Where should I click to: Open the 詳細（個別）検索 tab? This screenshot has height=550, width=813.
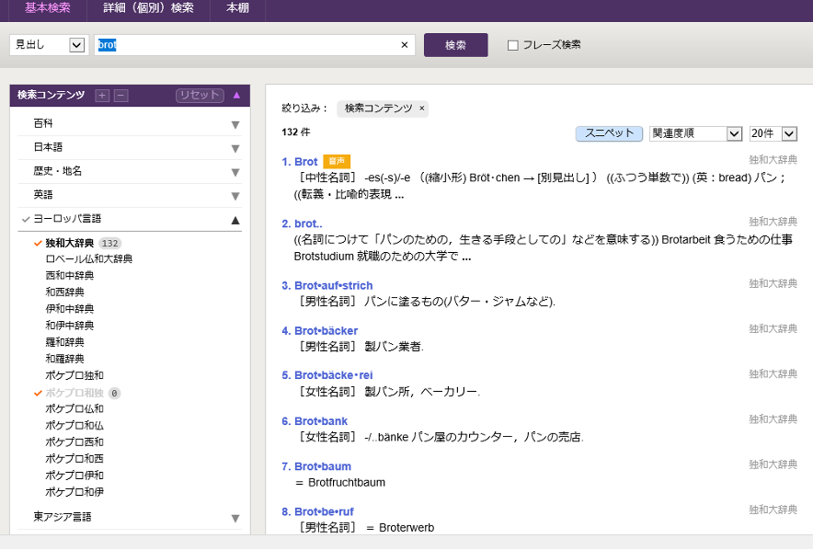tap(148, 7)
